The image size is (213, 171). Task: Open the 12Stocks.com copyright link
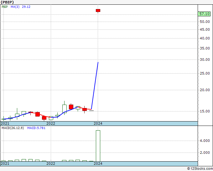click(x=200, y=169)
